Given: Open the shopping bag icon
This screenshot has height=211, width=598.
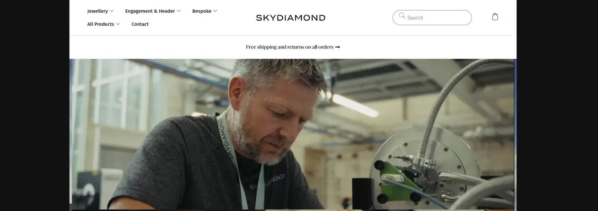Looking at the screenshot, I should click(x=495, y=17).
